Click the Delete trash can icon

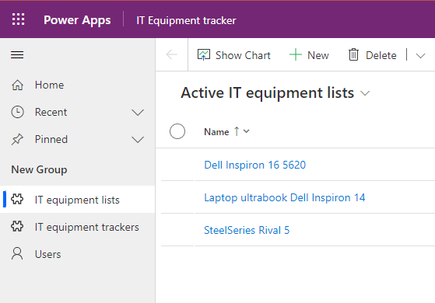[353, 54]
